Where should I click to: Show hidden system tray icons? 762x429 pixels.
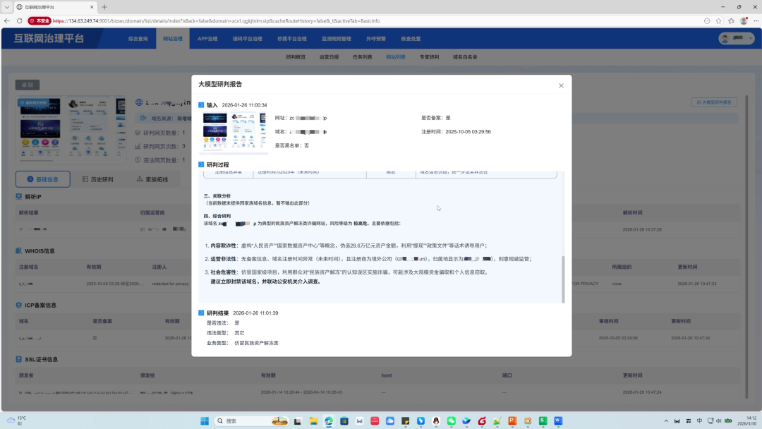666,421
